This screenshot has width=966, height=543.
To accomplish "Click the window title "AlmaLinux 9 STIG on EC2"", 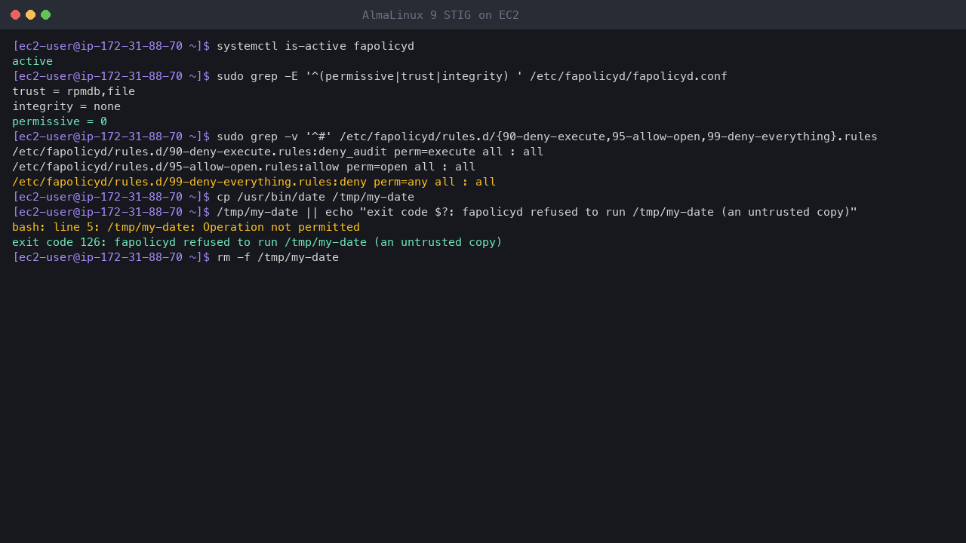I will pos(441,15).
